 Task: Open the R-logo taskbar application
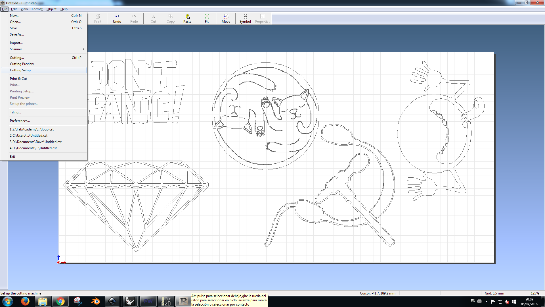pos(183,301)
